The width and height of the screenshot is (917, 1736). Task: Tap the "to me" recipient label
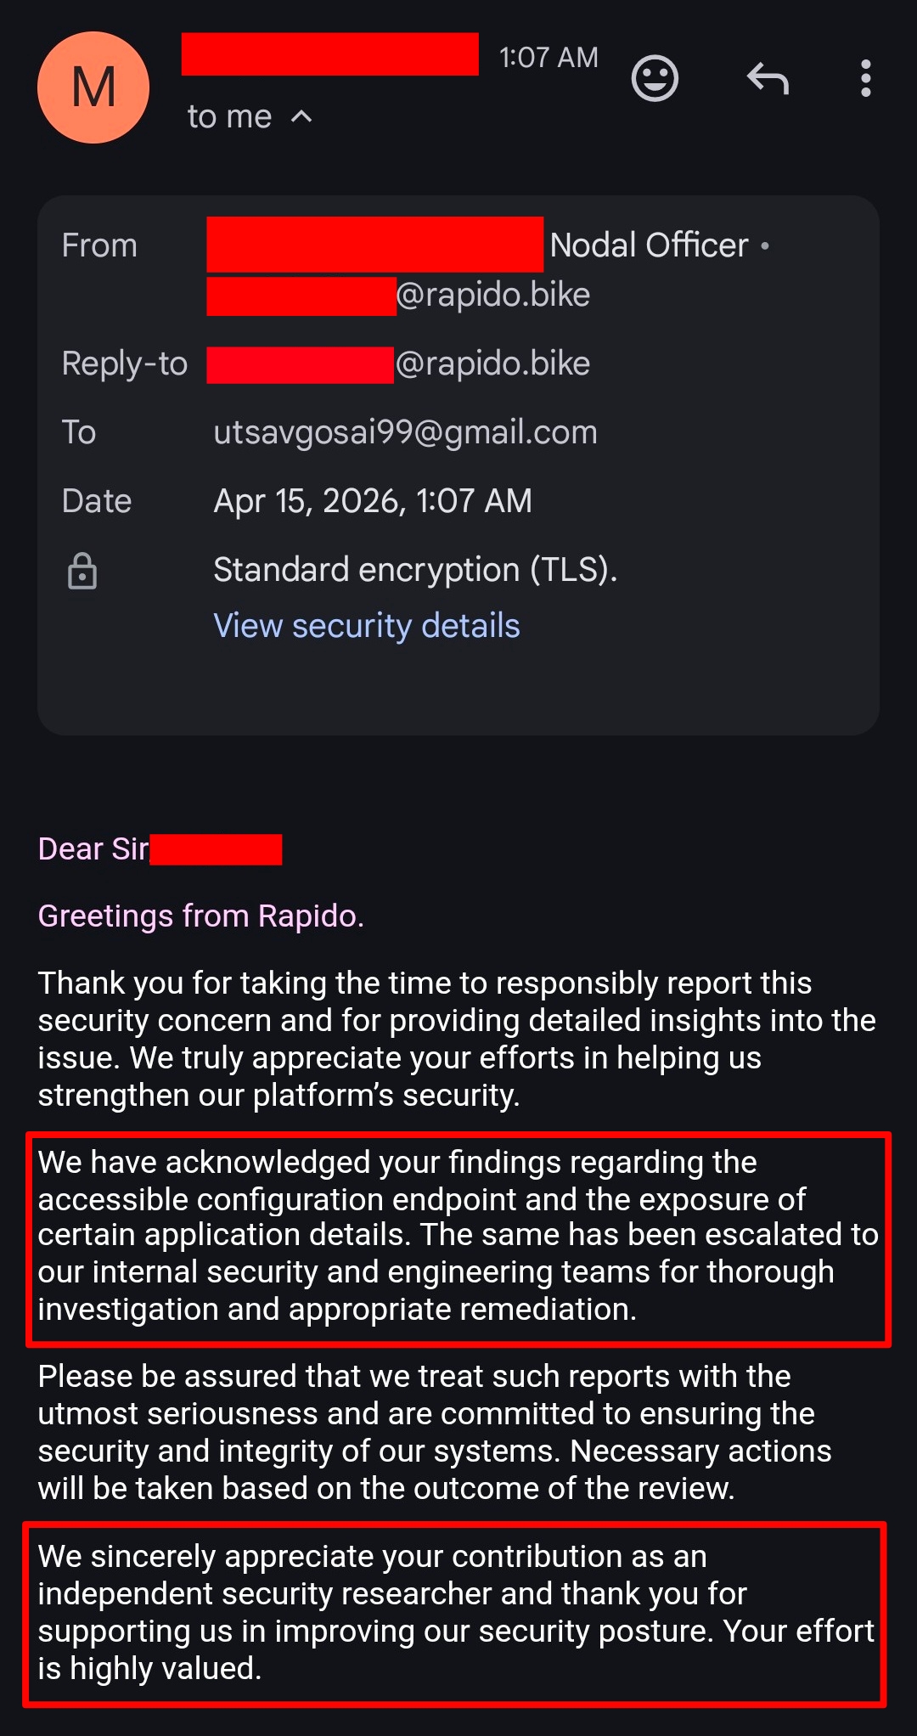229,117
